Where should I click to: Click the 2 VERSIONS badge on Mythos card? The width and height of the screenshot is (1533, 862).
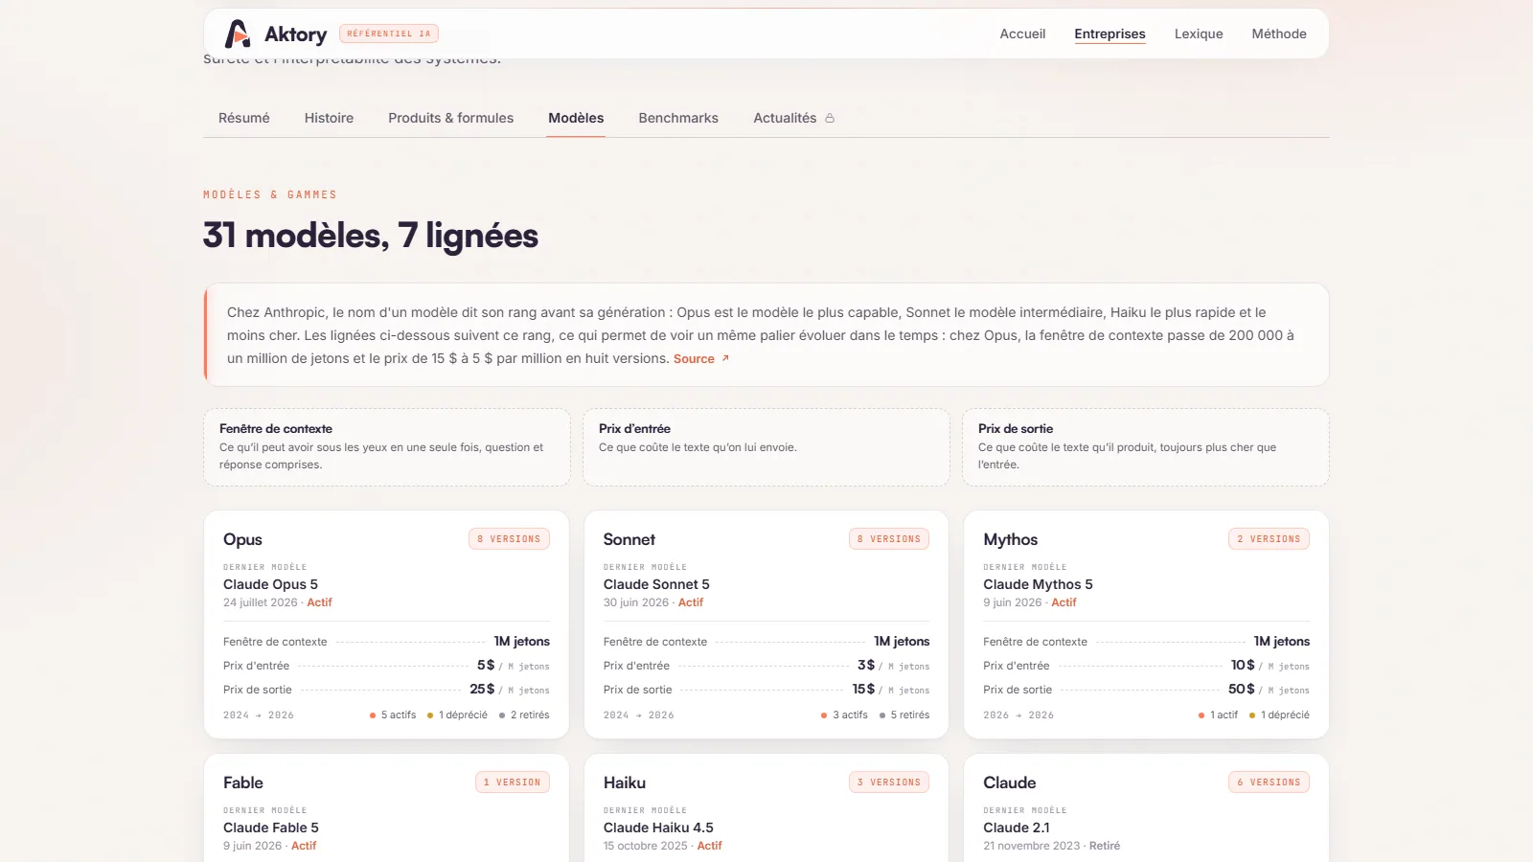(1269, 539)
